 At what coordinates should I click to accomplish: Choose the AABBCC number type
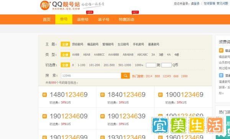point(99,55)
